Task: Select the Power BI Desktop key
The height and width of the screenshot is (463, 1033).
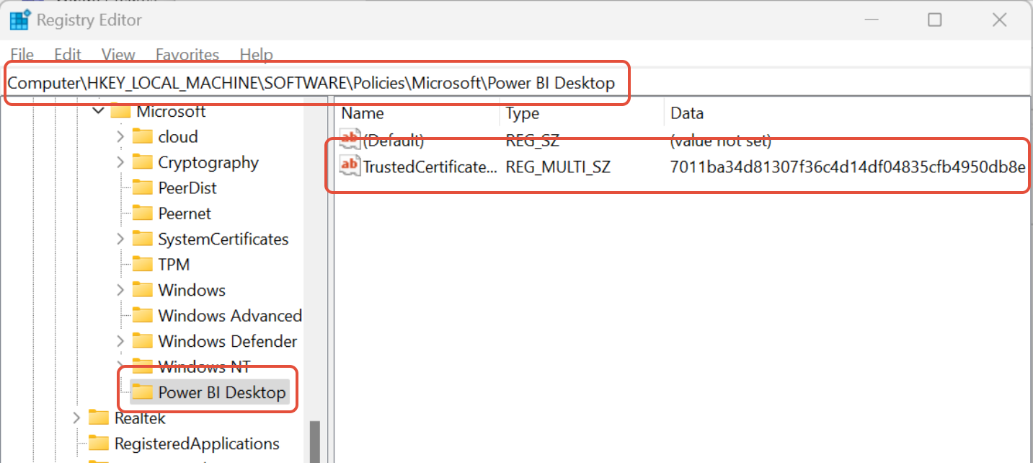Action: point(222,393)
